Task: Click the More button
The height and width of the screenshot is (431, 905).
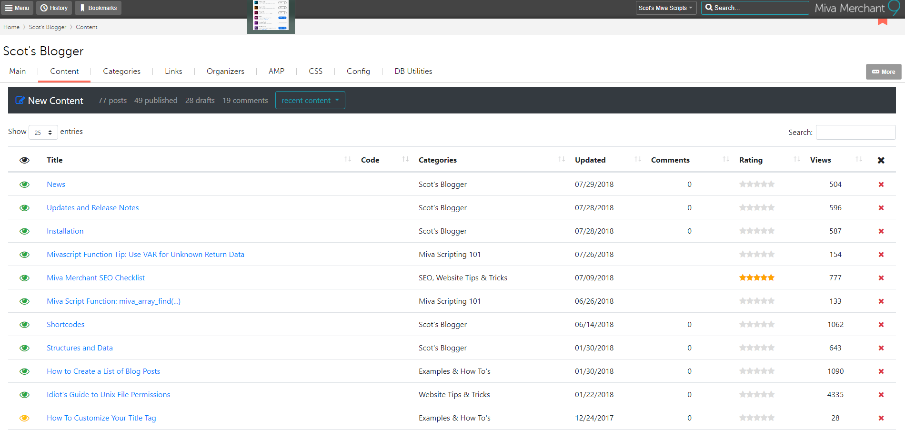Action: [883, 72]
